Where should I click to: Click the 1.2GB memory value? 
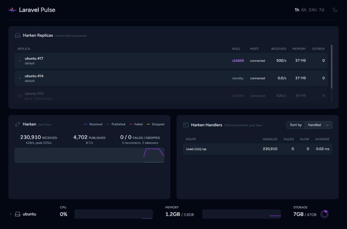pyautogui.click(x=173, y=214)
